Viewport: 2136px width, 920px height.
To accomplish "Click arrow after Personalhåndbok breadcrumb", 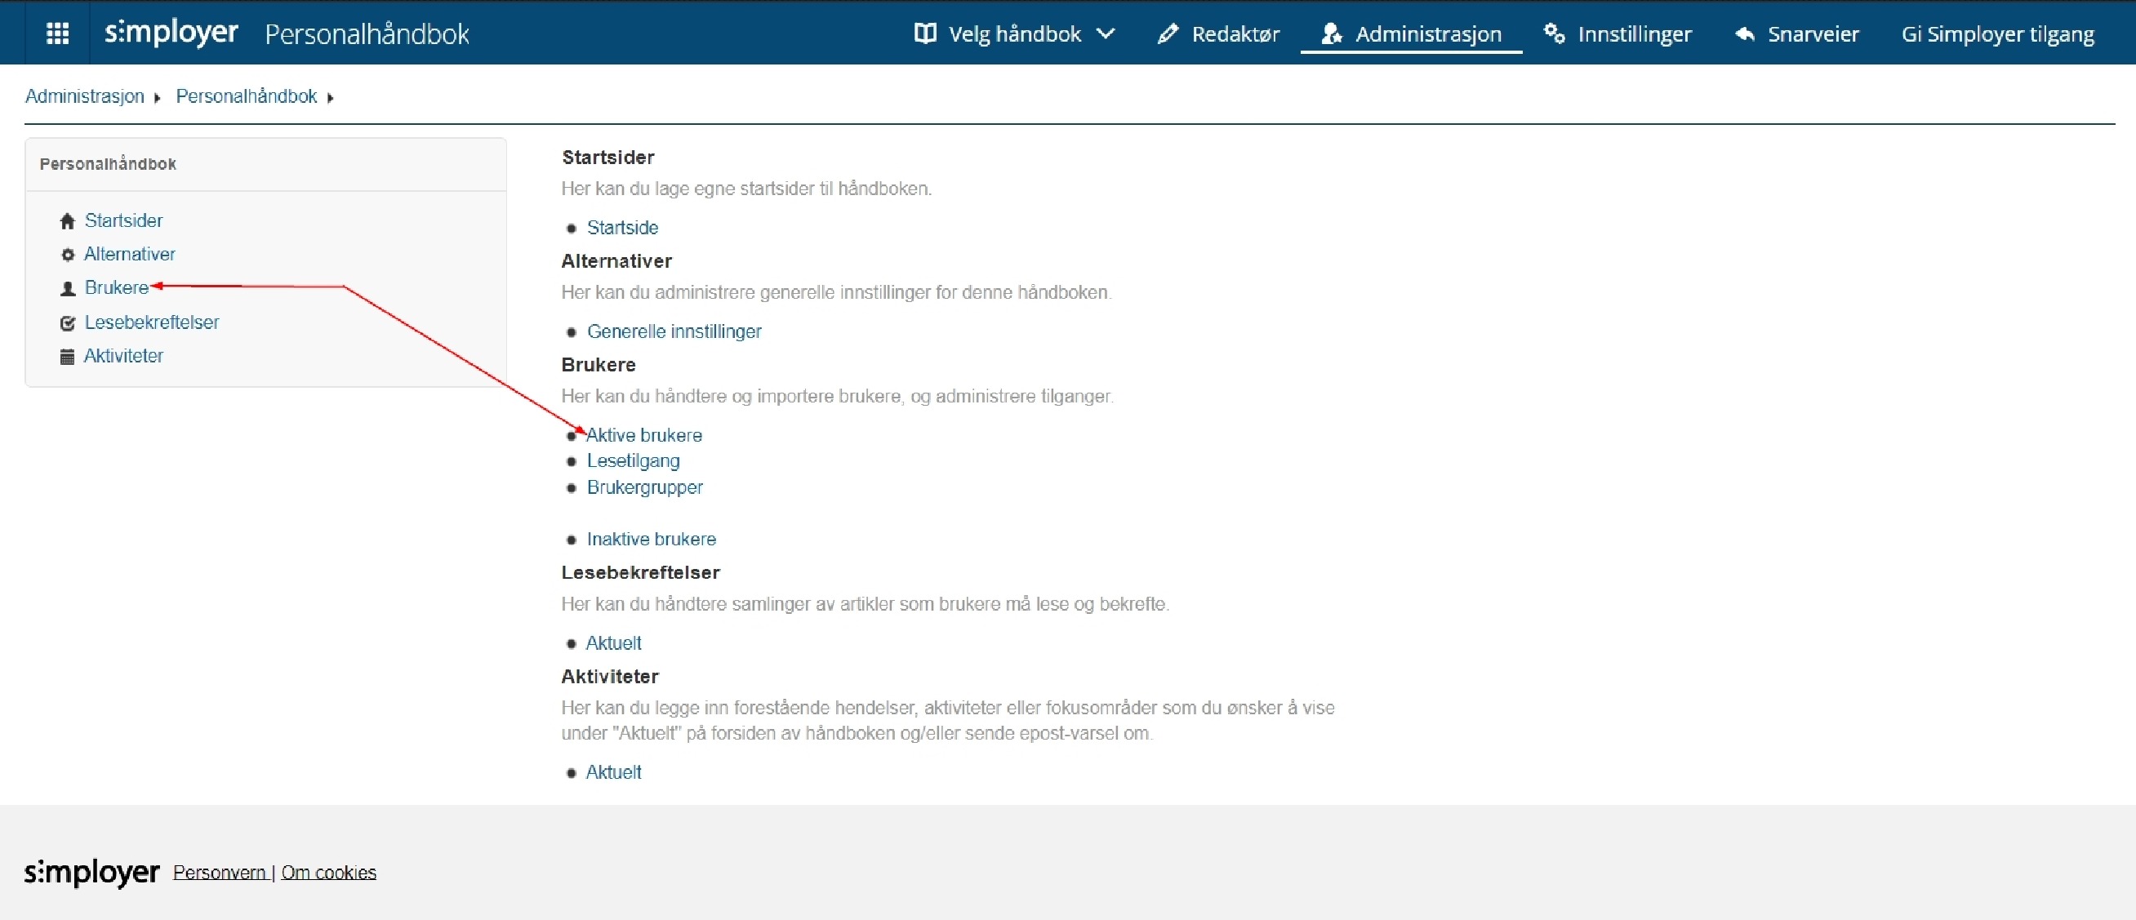I will pyautogui.click(x=330, y=98).
